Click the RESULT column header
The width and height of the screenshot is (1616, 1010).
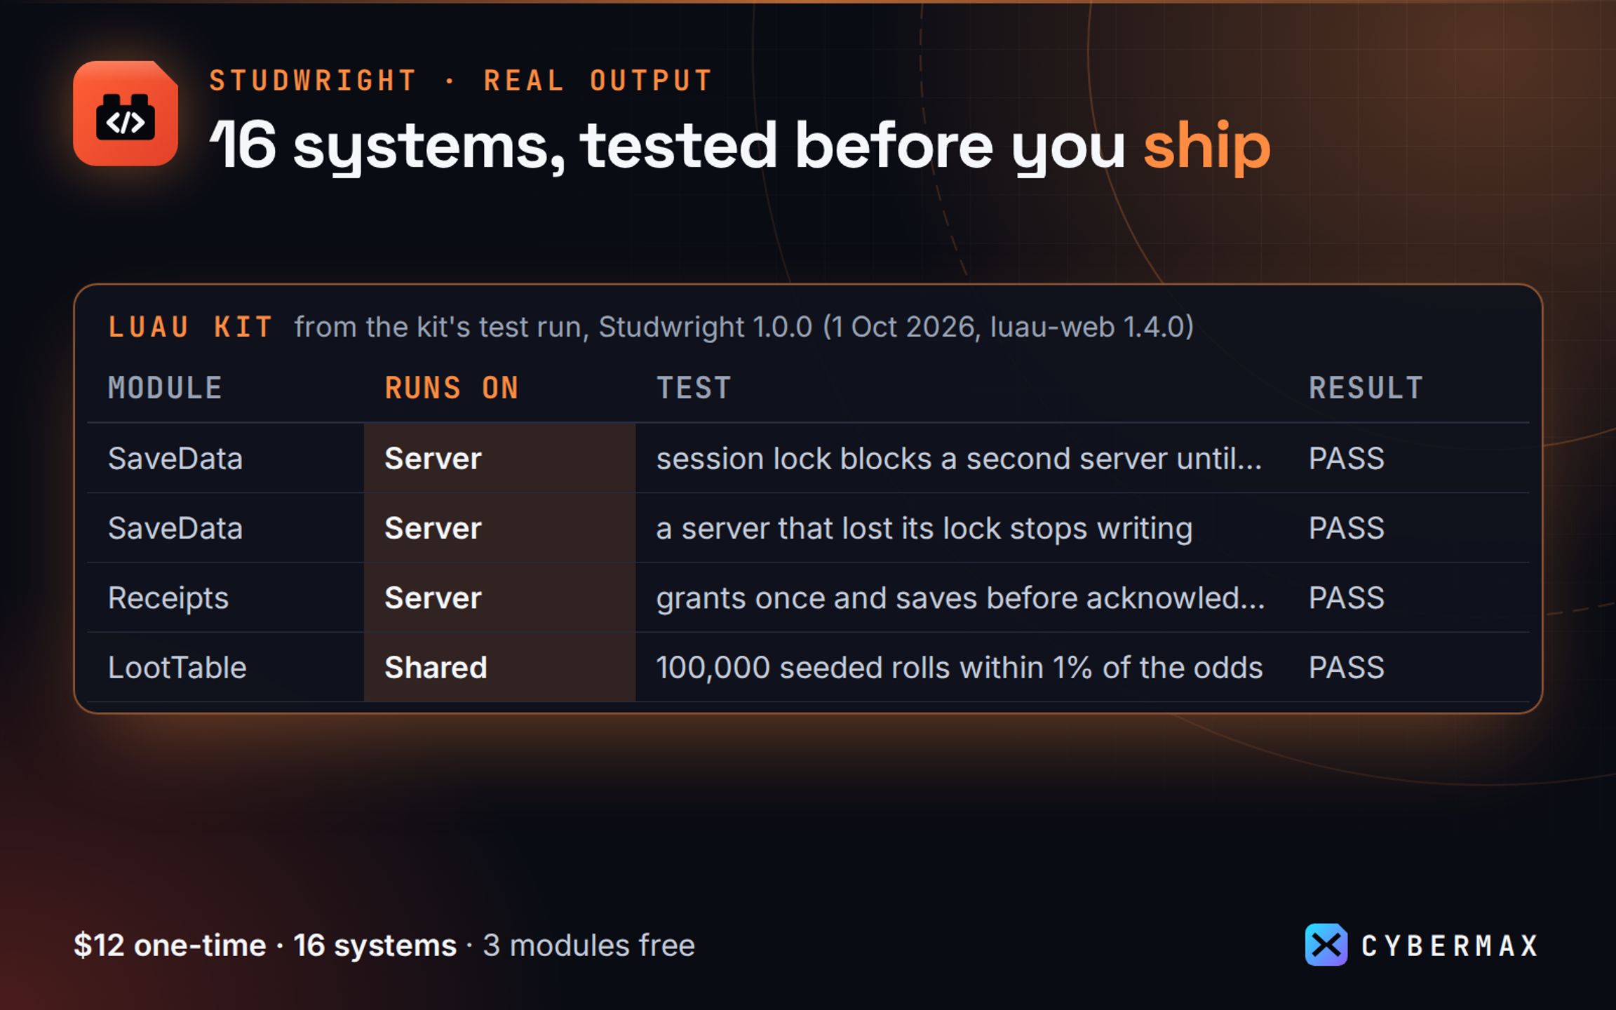[x=1366, y=388]
